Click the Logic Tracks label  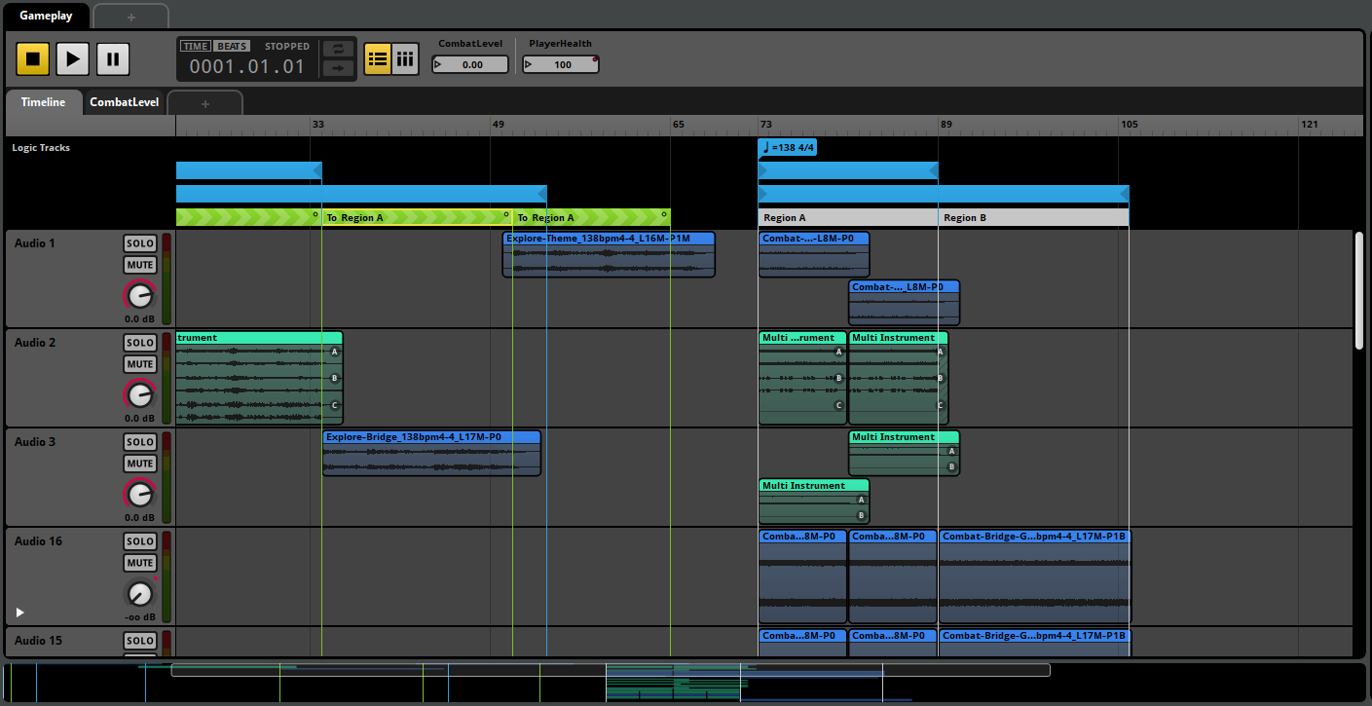coord(41,148)
